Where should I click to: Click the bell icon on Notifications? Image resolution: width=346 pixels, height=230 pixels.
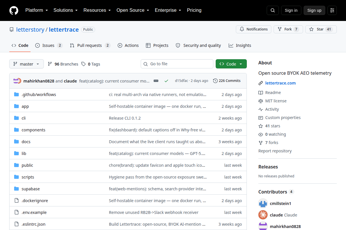click(242, 29)
